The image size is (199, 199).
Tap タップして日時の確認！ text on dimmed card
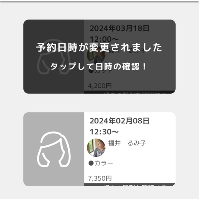click(x=98, y=66)
